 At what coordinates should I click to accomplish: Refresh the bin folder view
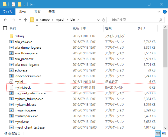(104, 20)
